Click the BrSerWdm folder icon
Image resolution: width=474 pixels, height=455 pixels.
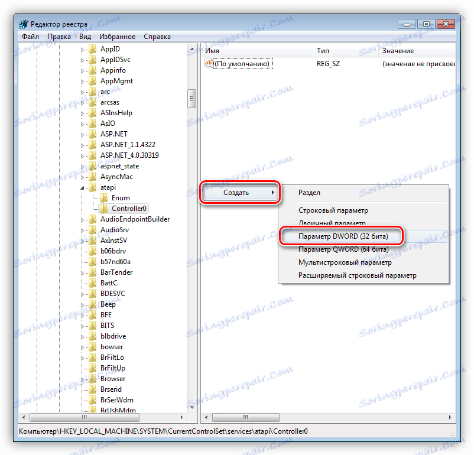93,400
